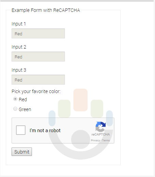
Task: Click the Example Form with ReCAPTCHA legend
Action: (46, 10)
